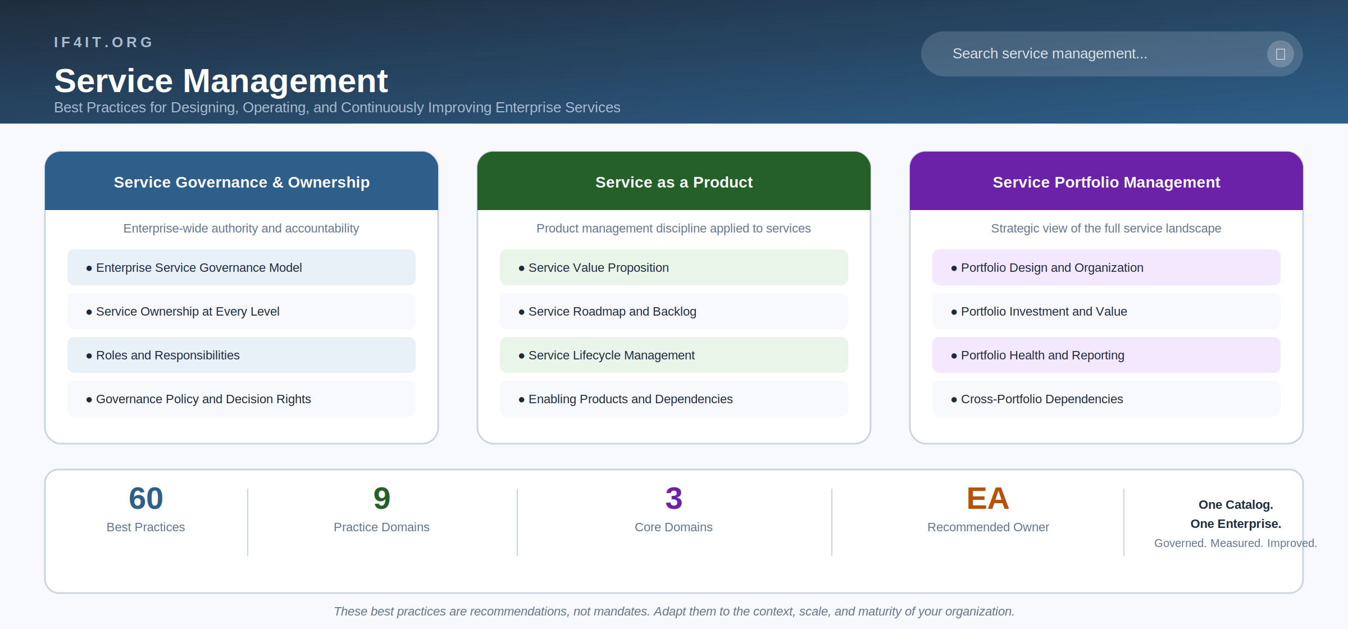Click Service Lifecycle Management
Viewport: 1348px width, 629px height.
[673, 355]
